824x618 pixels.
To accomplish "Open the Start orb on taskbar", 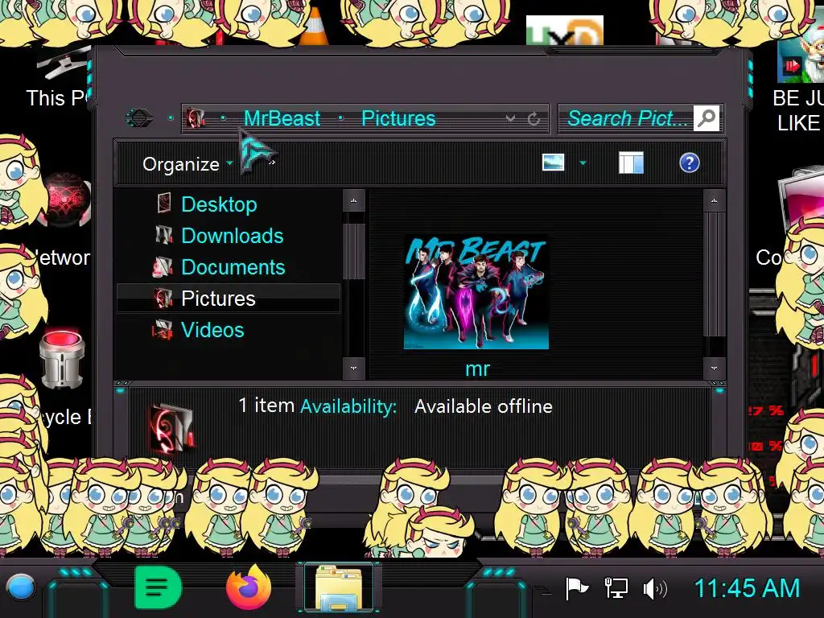I will pyautogui.click(x=20, y=587).
